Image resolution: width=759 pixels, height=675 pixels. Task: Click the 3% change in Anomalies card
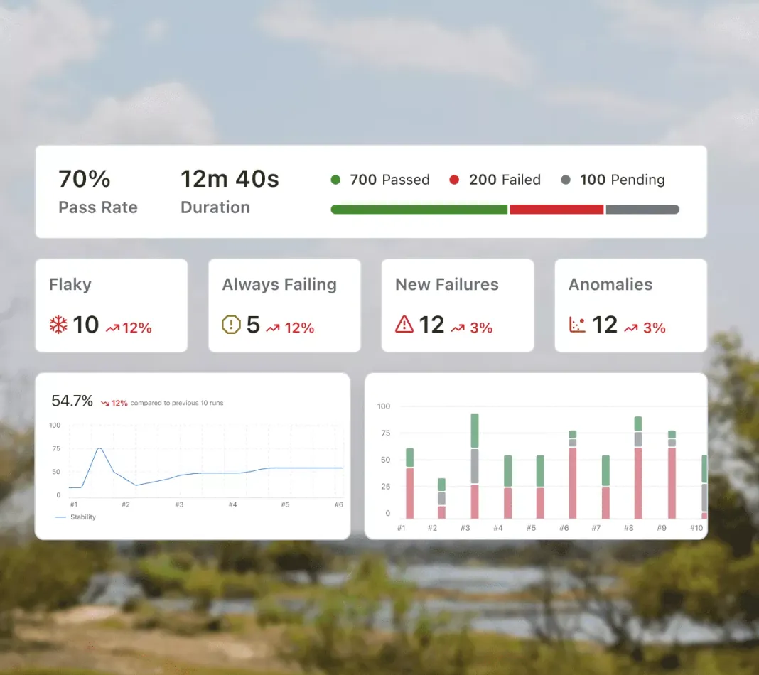655,328
